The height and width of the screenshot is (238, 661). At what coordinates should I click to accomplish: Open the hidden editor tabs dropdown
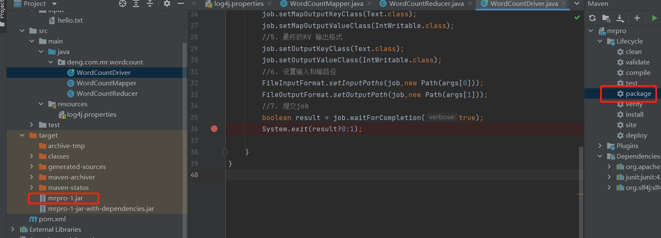click(577, 4)
